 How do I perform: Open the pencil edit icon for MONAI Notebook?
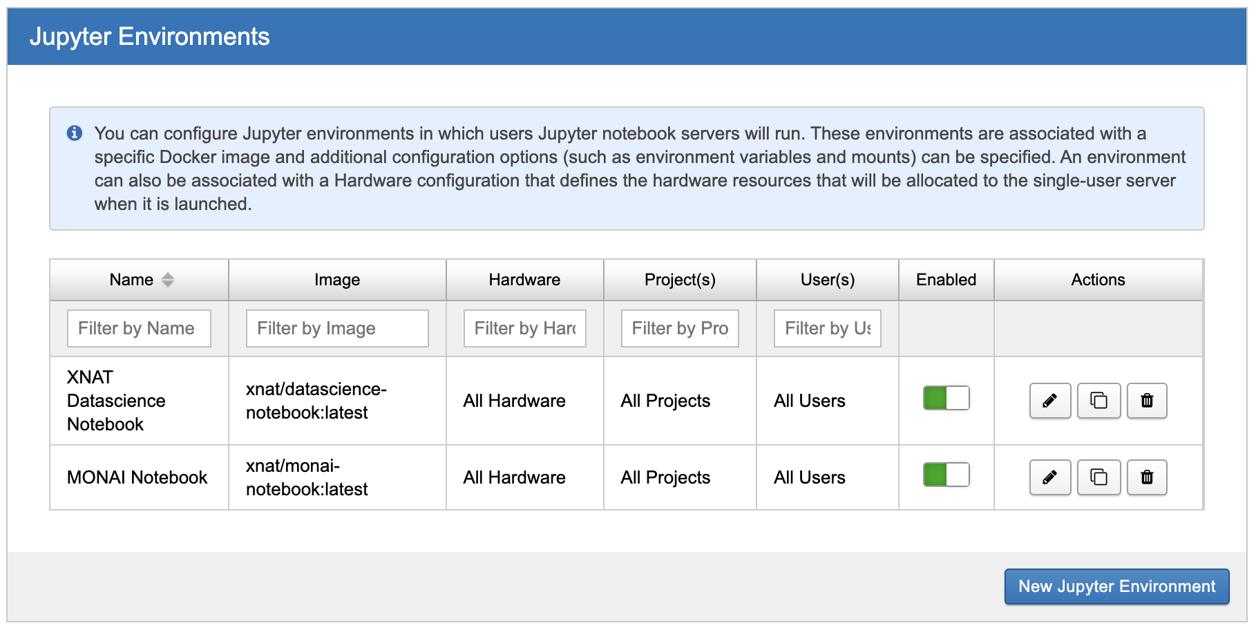1049,477
